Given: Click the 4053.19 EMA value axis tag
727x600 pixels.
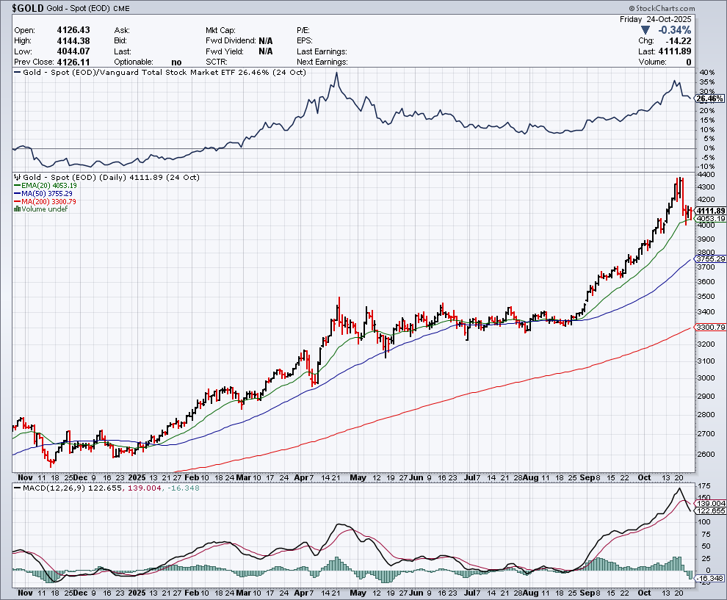Looking at the screenshot, I should [710, 219].
